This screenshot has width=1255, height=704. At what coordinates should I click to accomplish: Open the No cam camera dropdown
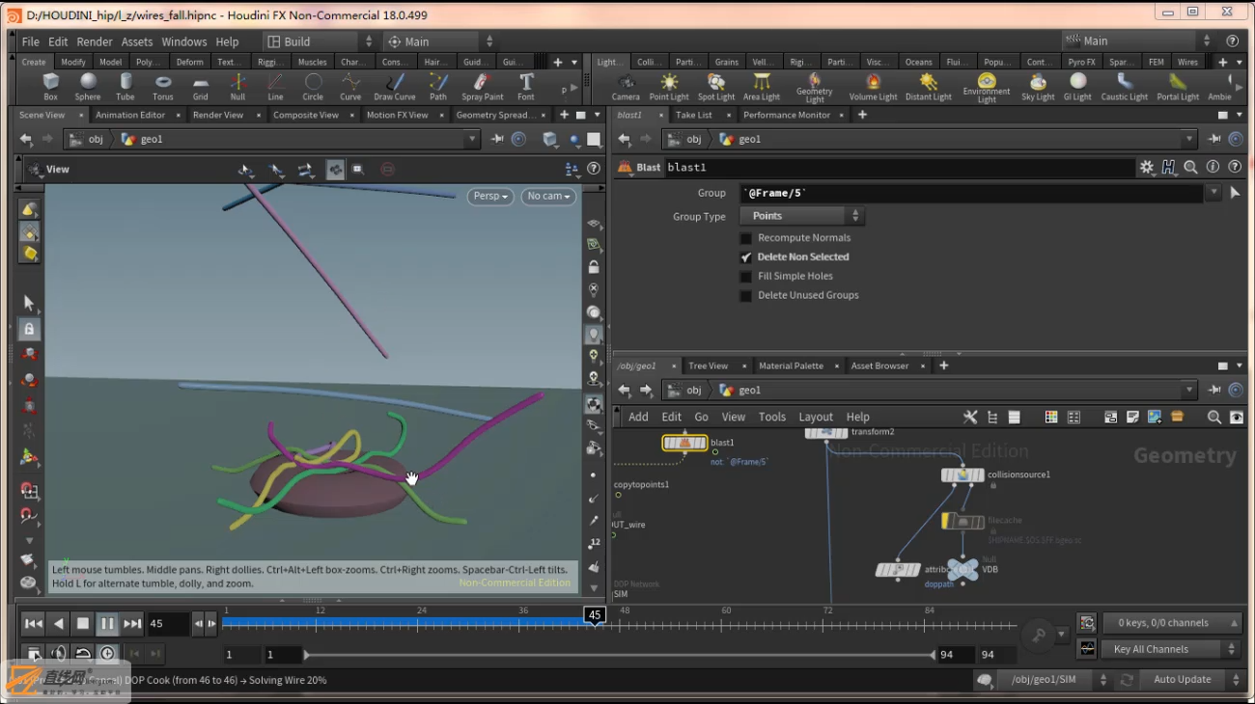(549, 196)
